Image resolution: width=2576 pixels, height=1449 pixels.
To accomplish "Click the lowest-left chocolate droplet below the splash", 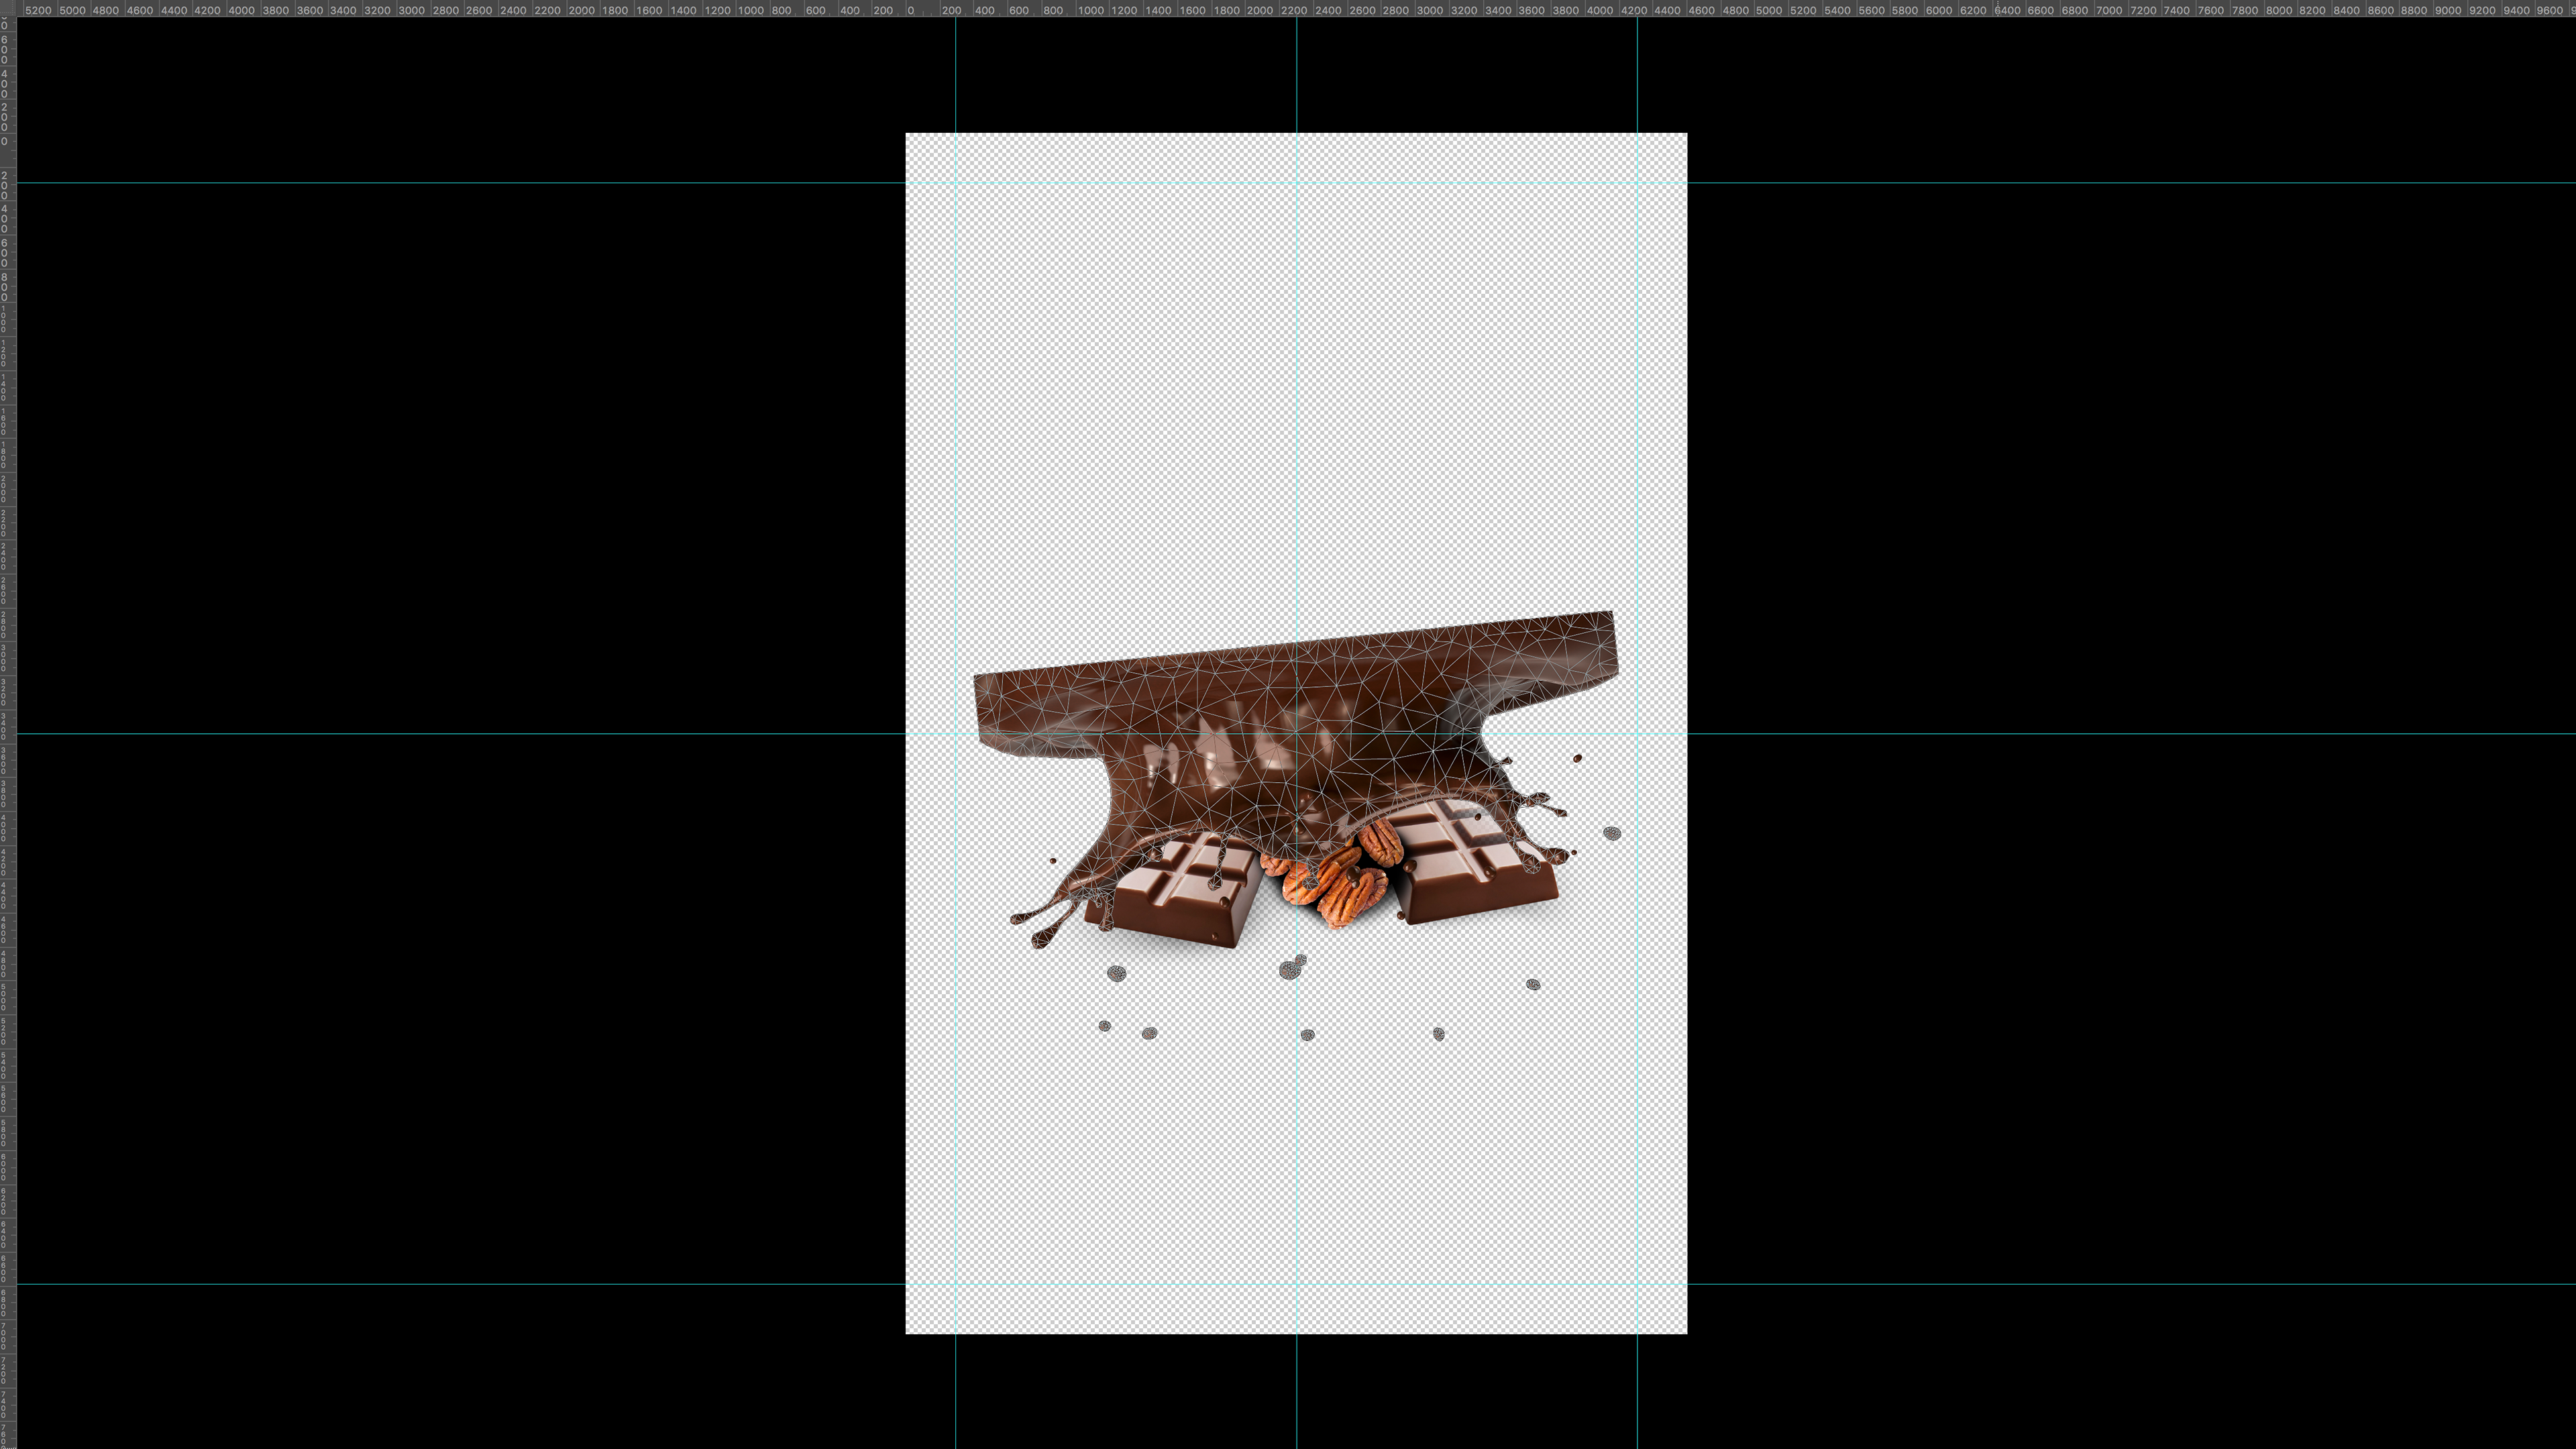I will tap(1104, 1026).
